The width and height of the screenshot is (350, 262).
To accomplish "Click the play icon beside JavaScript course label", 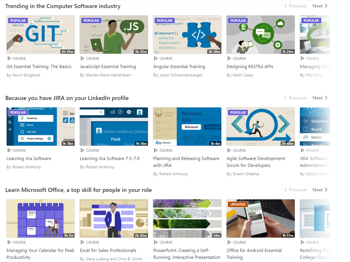I will [83, 58].
